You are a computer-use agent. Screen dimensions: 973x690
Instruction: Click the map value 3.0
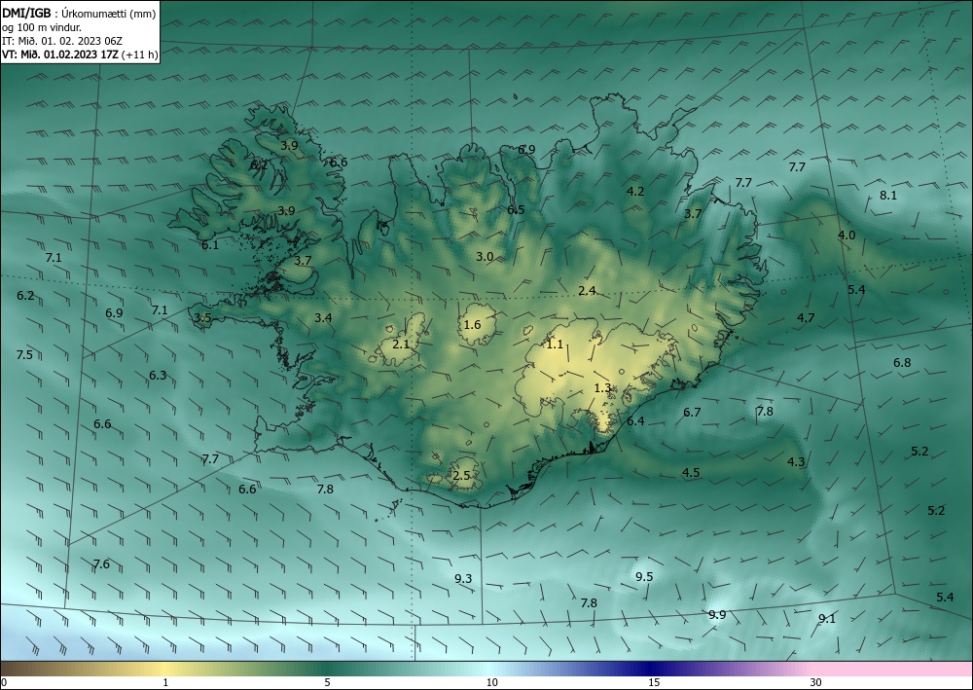click(485, 256)
